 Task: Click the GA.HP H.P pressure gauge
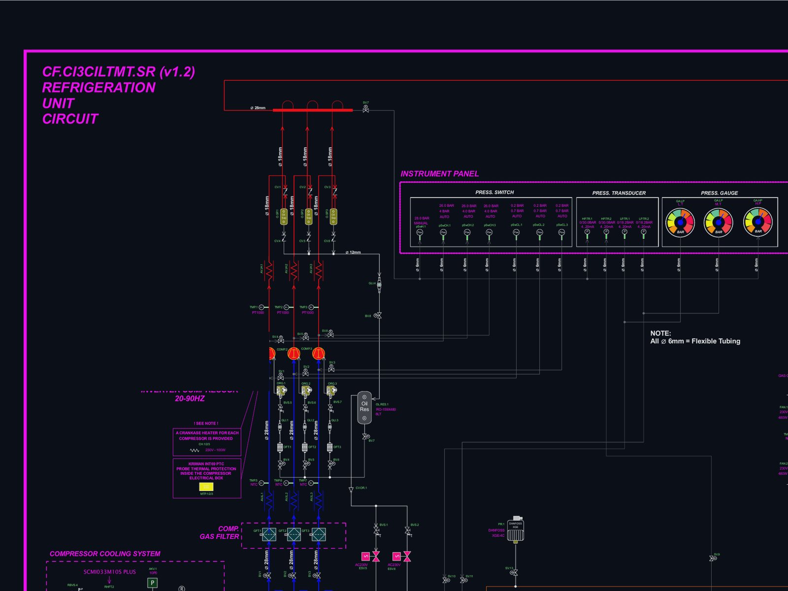[758, 222]
